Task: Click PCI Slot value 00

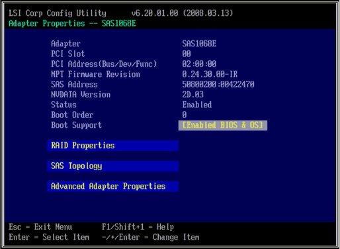Action: (x=187, y=54)
